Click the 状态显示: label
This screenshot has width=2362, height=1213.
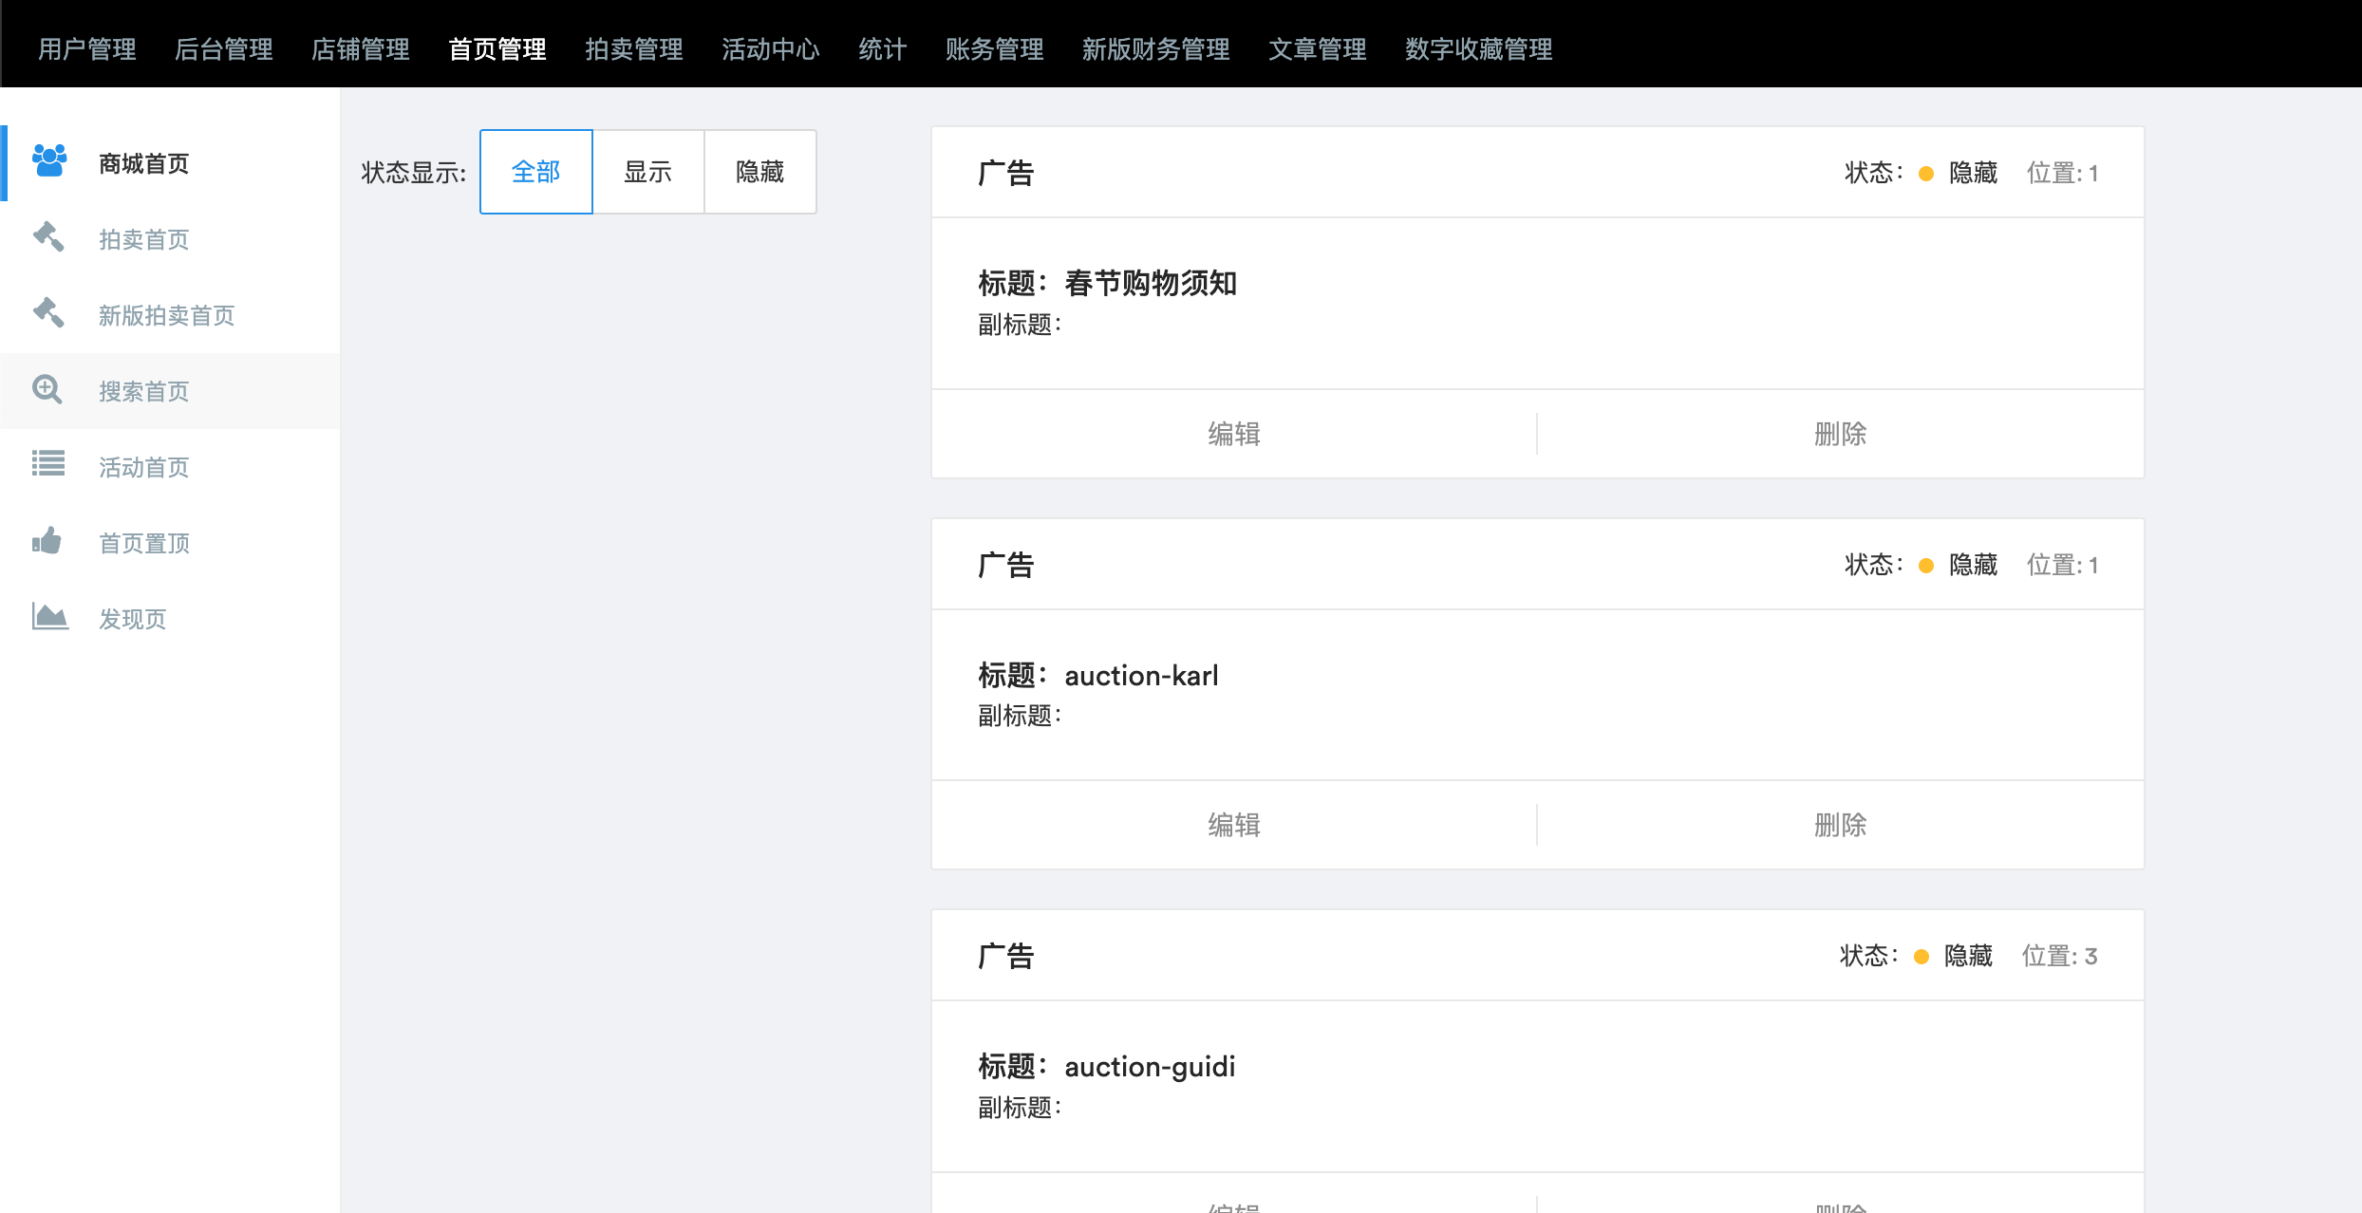coord(414,173)
